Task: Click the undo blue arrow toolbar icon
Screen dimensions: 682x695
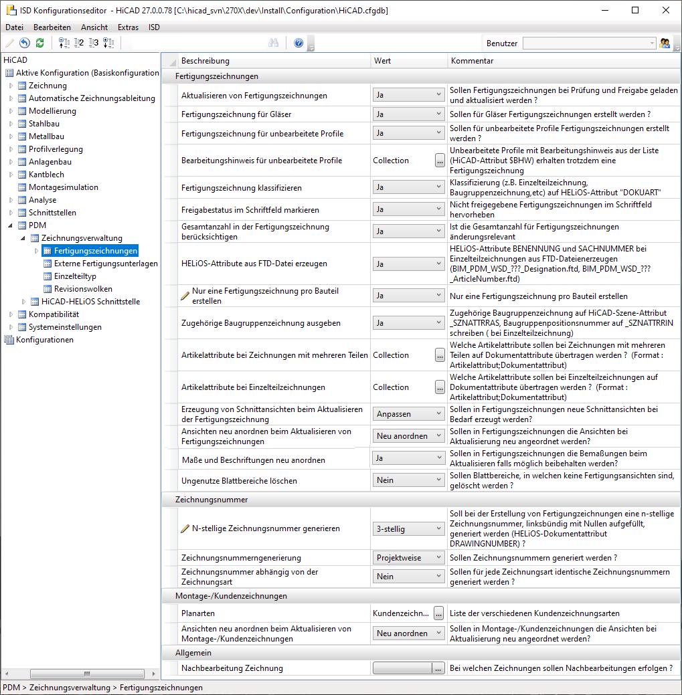Action: pos(25,43)
